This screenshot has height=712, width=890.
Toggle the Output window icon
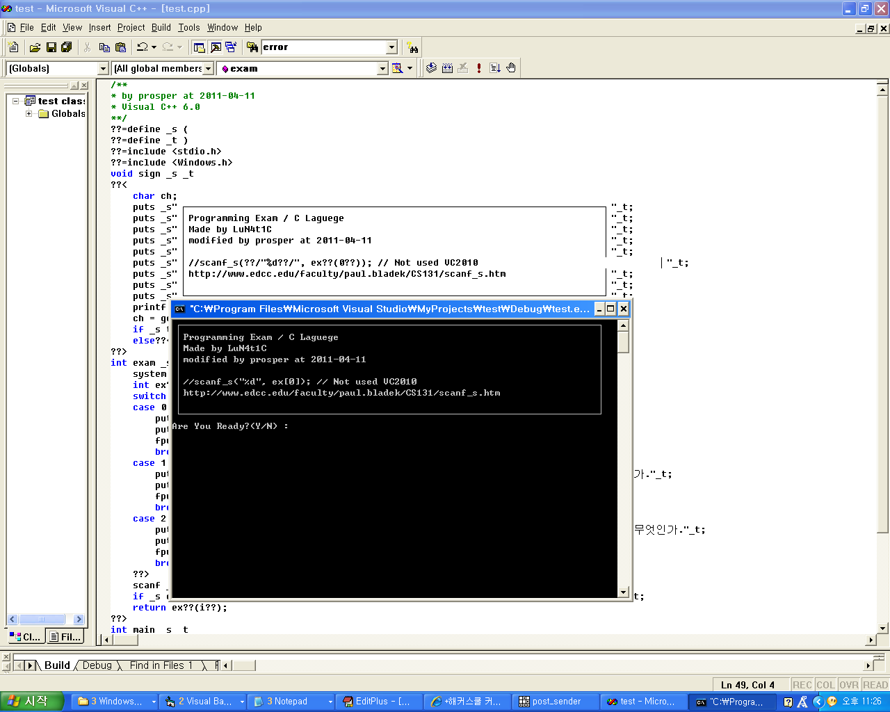pyautogui.click(x=216, y=47)
